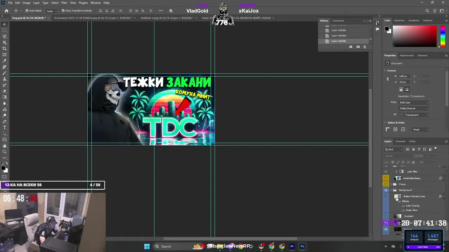The width and height of the screenshot is (449, 252).
Task: Select the Rectangle shape tool
Action: pyautogui.click(x=5, y=140)
